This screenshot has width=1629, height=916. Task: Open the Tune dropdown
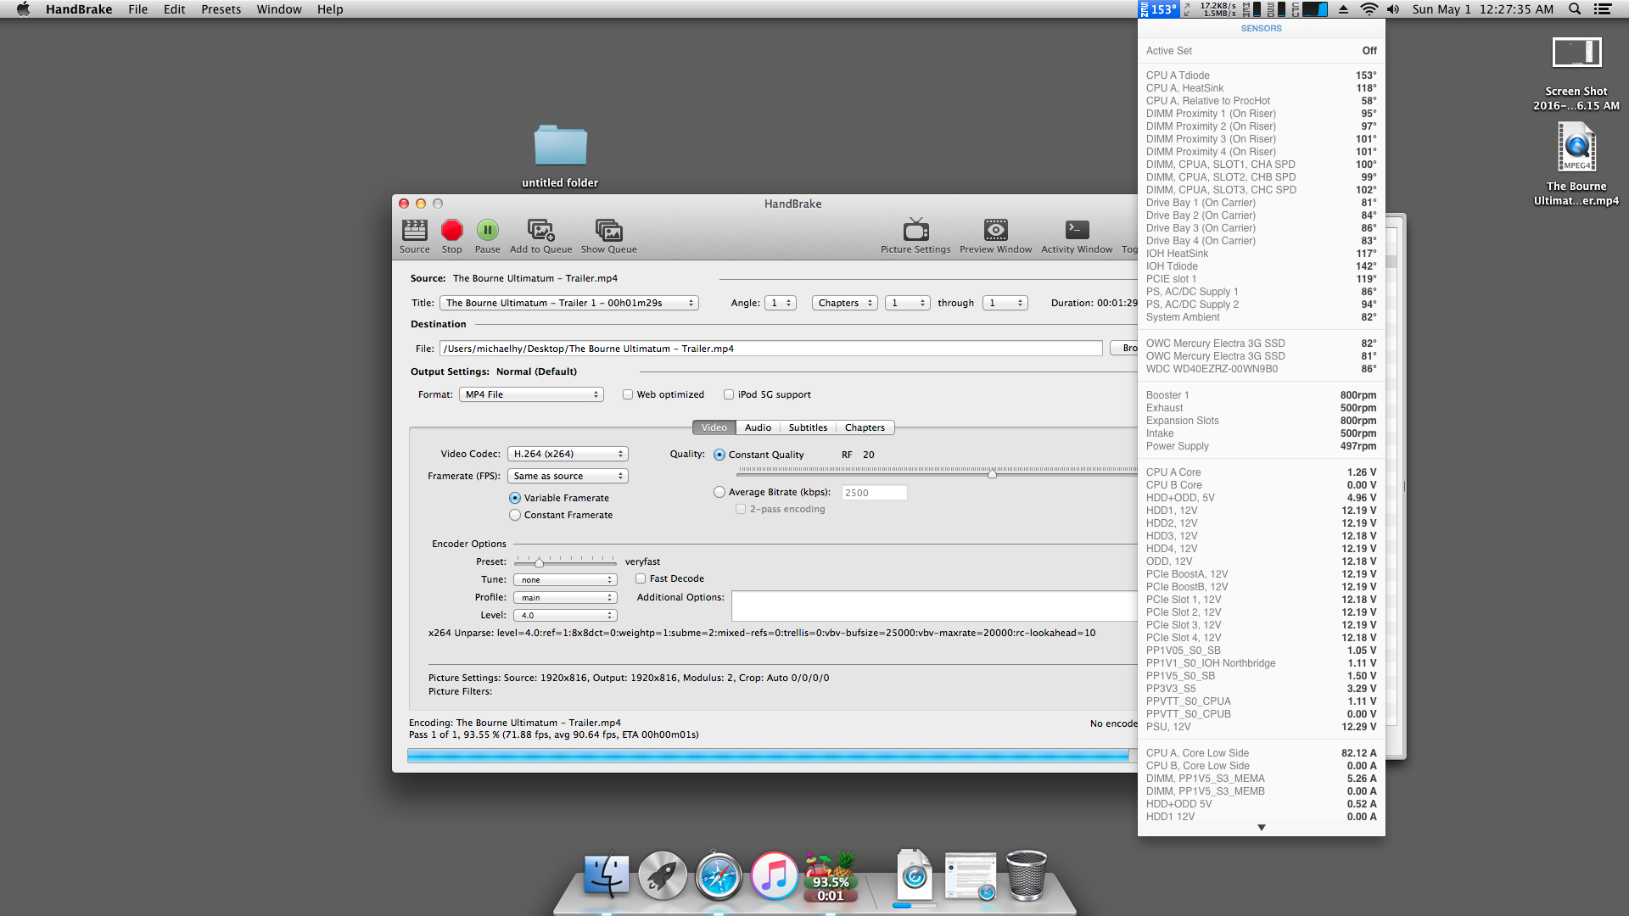click(x=565, y=579)
